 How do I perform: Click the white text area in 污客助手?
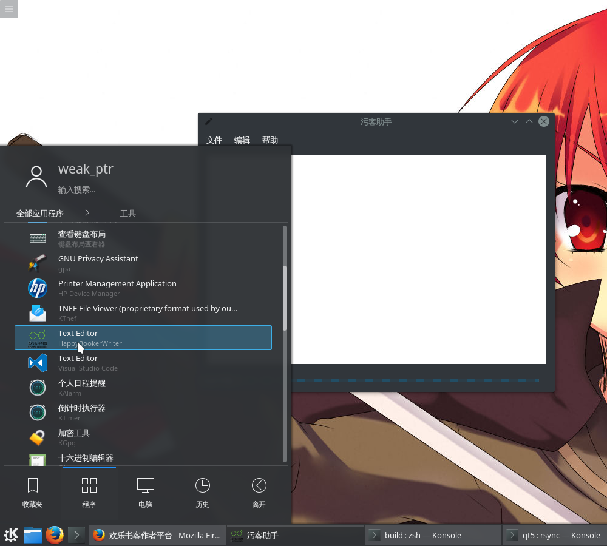click(x=418, y=259)
